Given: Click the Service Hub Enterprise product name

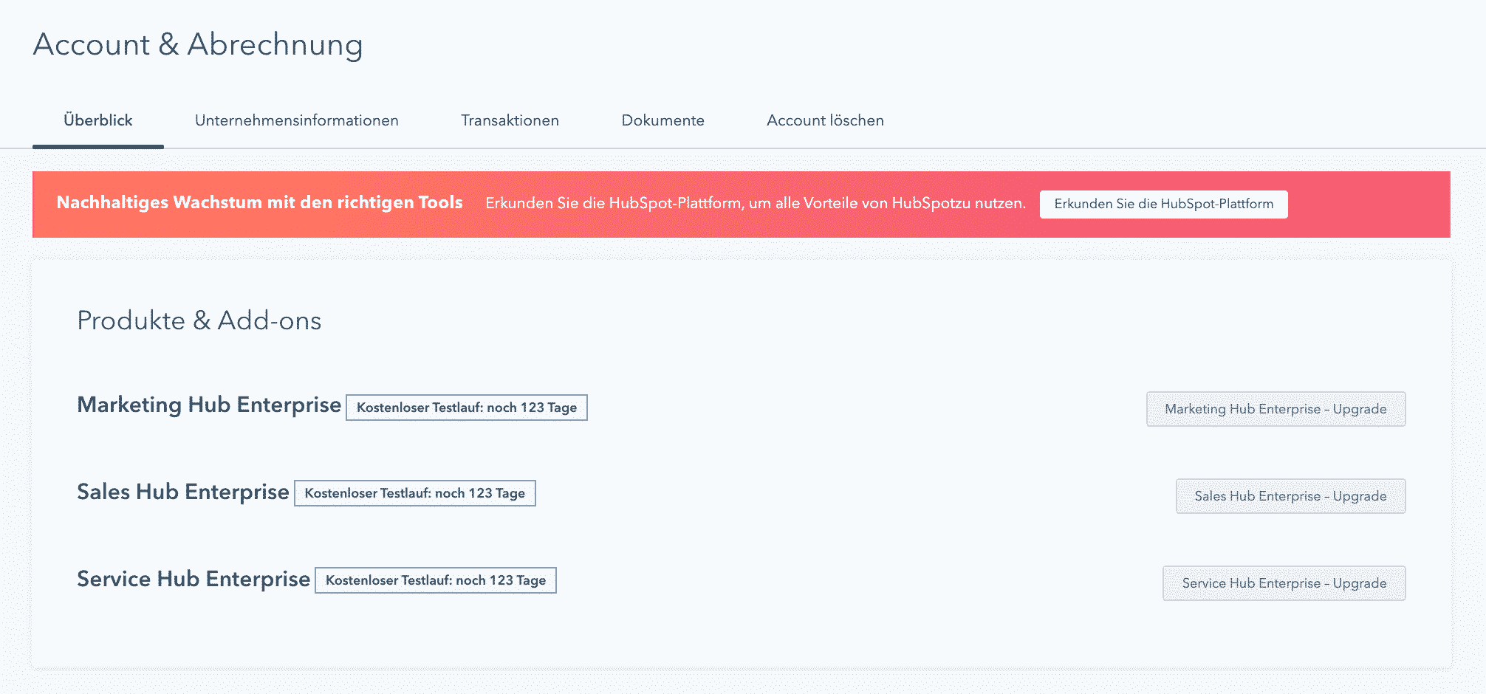Looking at the screenshot, I should [x=194, y=579].
